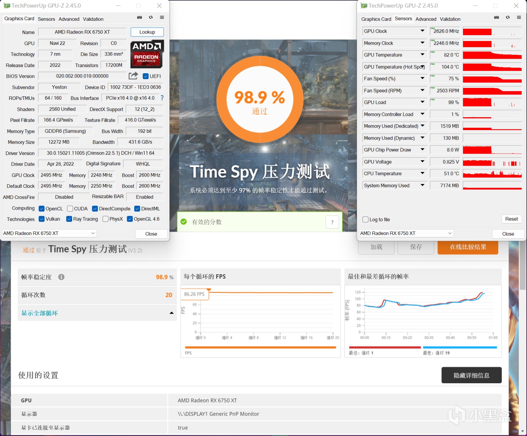The width and height of the screenshot is (527, 436).
Task: Open the GPU Clock sensor dropdown
Action: coord(422,31)
